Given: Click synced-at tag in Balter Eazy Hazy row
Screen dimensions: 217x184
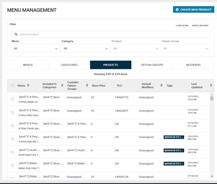Looking at the screenshot, I should (x=174, y=164).
